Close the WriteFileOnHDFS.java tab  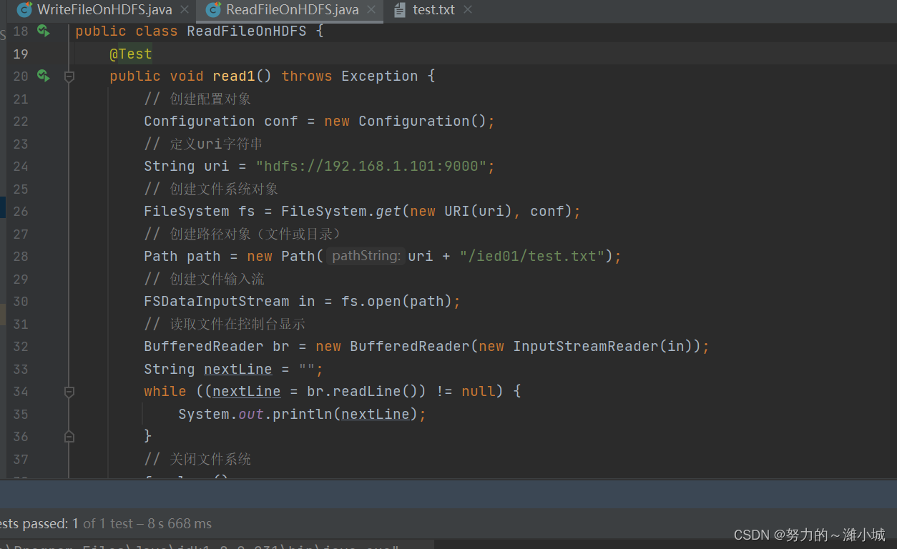click(x=183, y=9)
